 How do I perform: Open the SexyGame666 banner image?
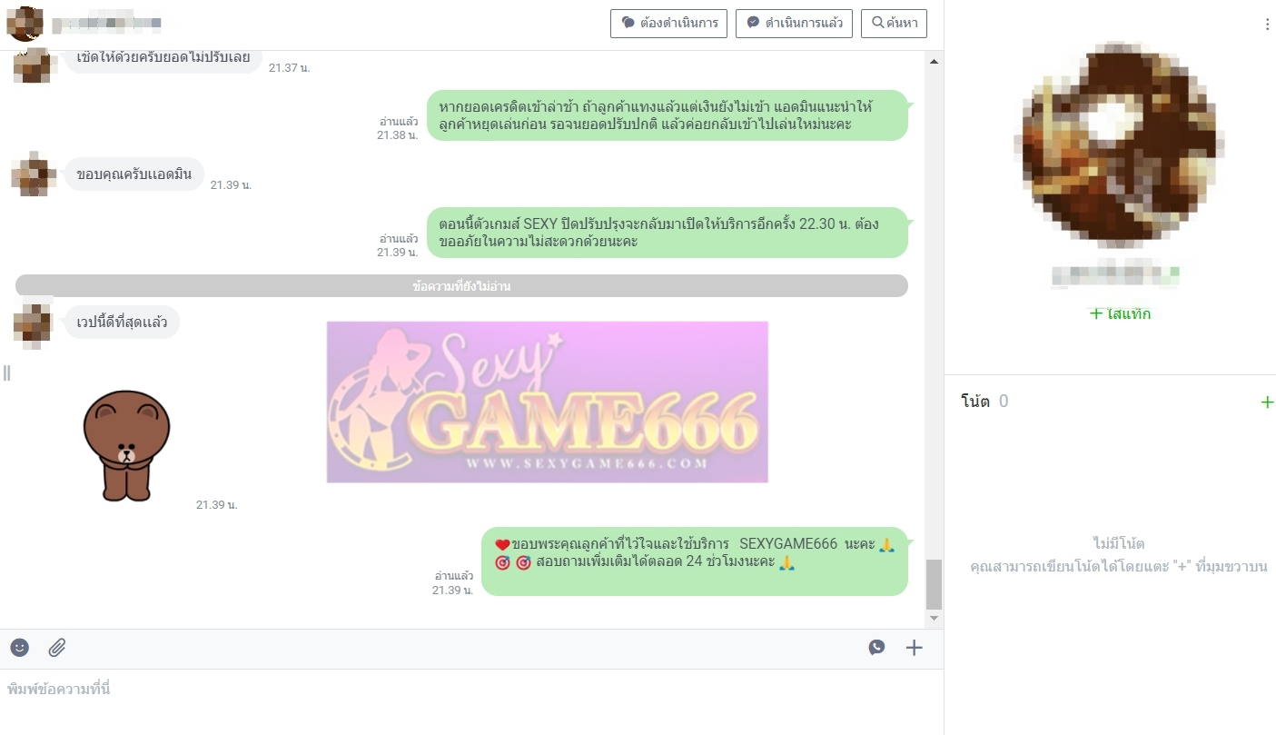(547, 402)
